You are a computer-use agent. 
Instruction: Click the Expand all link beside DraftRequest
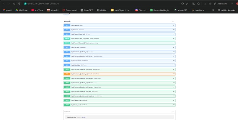79,117
